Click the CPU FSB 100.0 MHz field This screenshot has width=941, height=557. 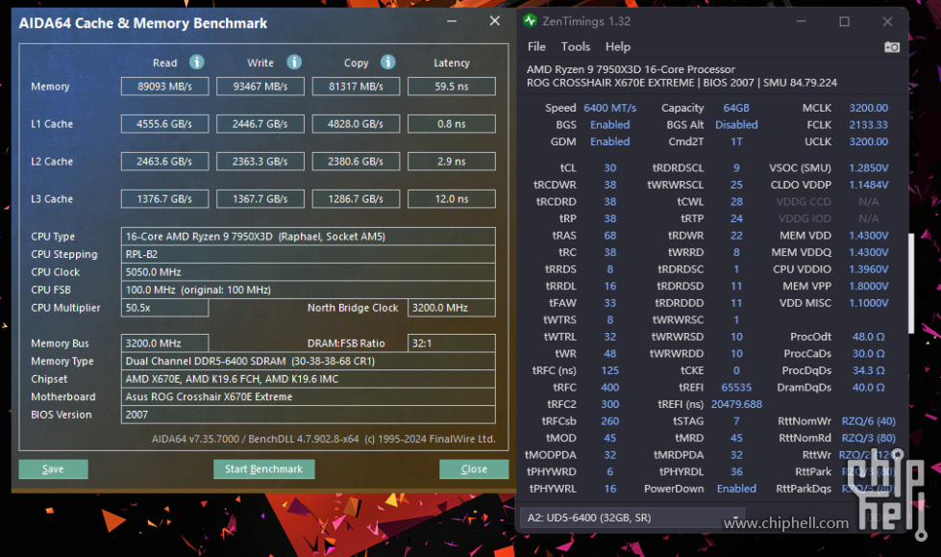click(309, 290)
